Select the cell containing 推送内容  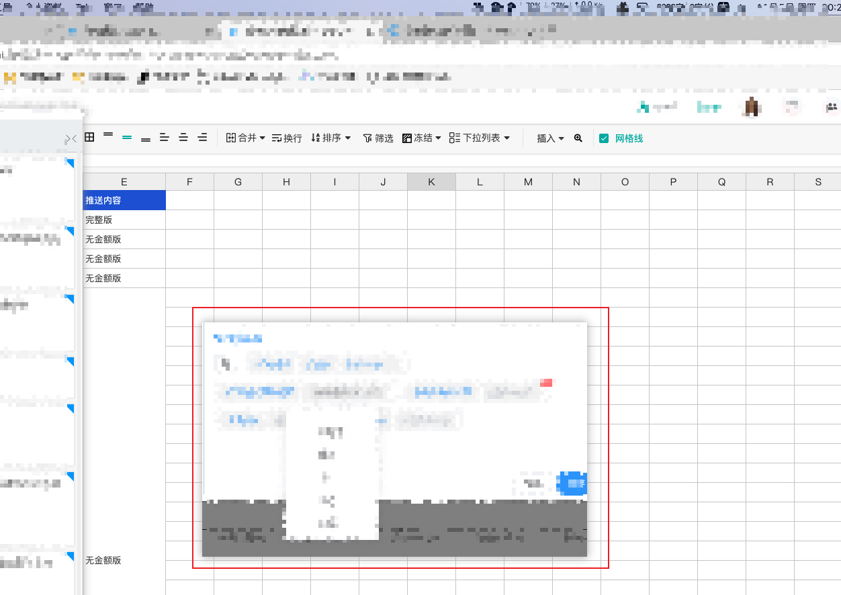[124, 200]
